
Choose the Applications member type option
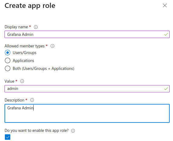(x=8, y=60)
